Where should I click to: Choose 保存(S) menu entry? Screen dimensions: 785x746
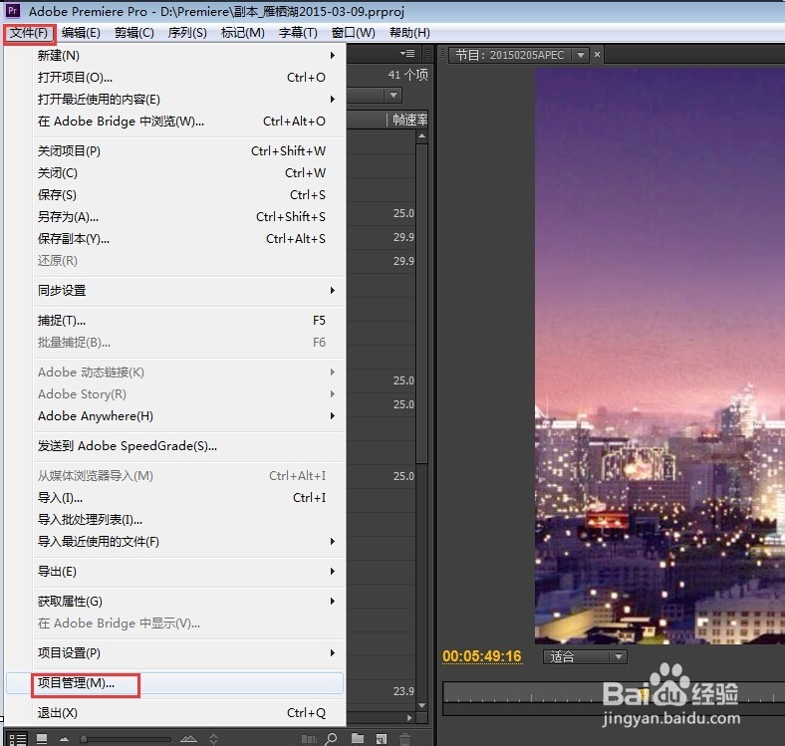point(187,195)
